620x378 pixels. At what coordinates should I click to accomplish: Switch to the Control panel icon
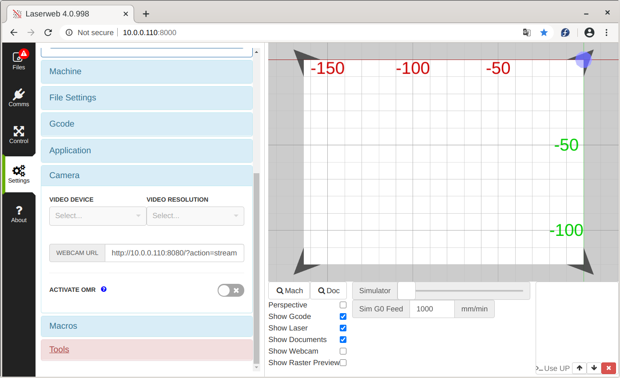19,135
